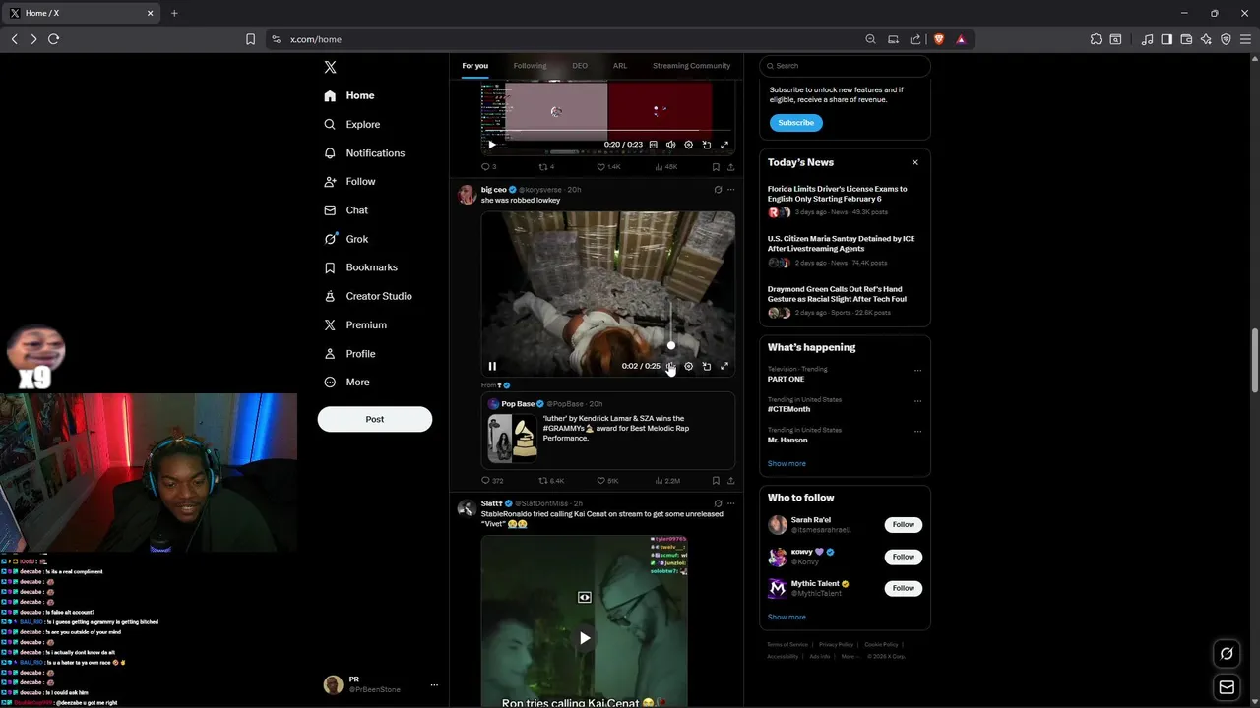Click Show more under What's happening
1260x708 pixels.
tap(787, 463)
